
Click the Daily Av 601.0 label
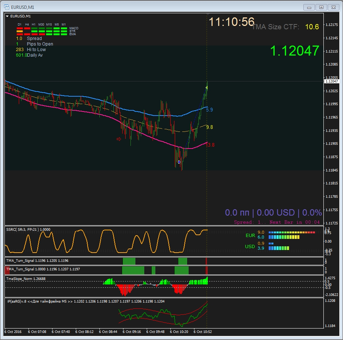pyautogui.click(x=29, y=55)
